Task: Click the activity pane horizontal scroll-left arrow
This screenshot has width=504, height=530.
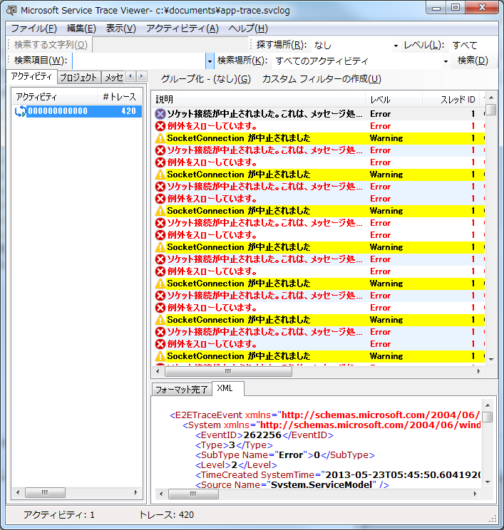Action: pos(18,492)
